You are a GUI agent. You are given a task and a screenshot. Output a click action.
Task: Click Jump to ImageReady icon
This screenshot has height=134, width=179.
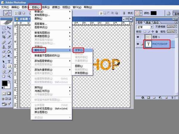point(6,104)
